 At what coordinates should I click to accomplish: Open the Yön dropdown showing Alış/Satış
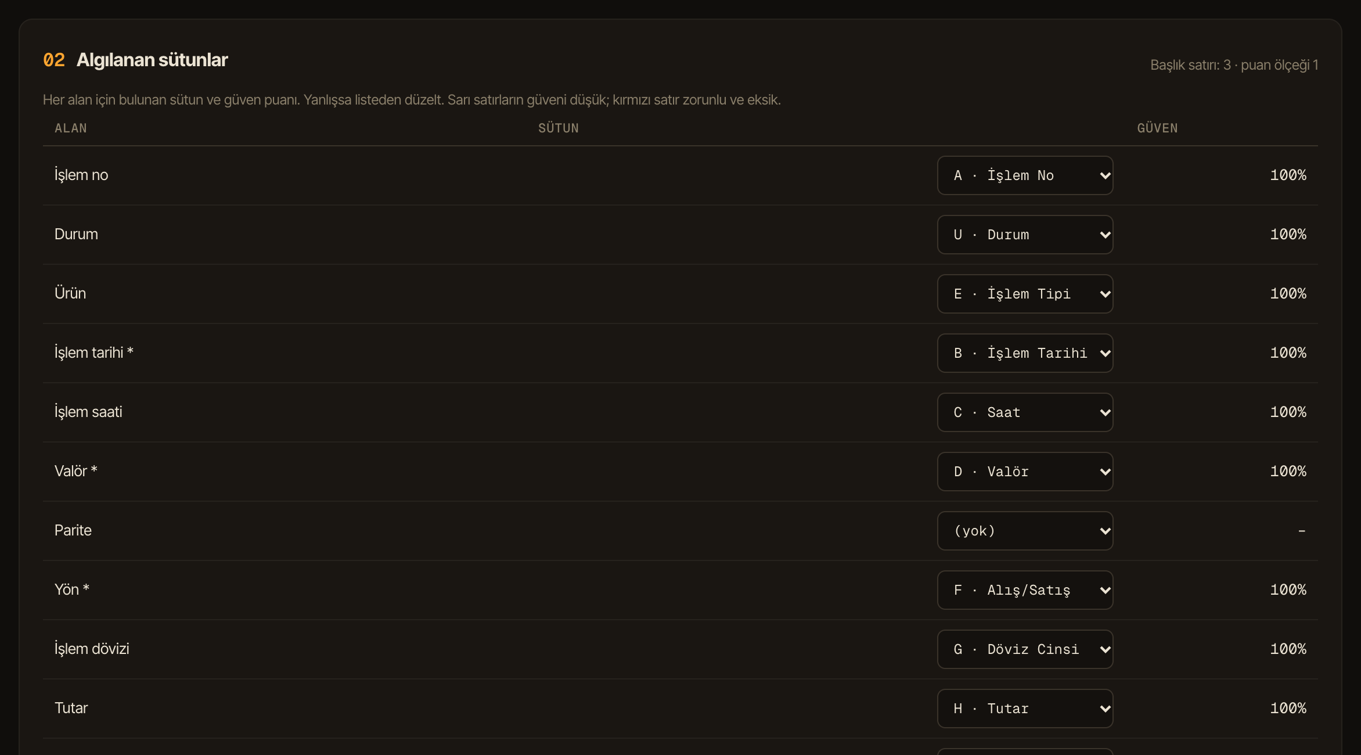click(1025, 590)
